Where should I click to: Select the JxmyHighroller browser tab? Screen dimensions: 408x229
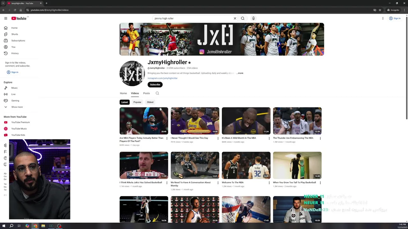[x=25, y=3]
